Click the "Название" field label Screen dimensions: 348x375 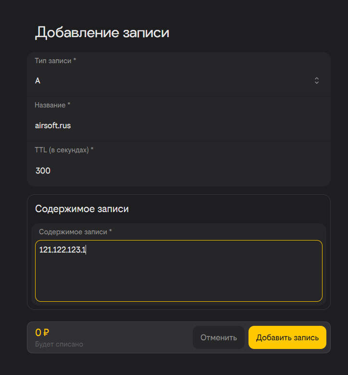click(50, 105)
